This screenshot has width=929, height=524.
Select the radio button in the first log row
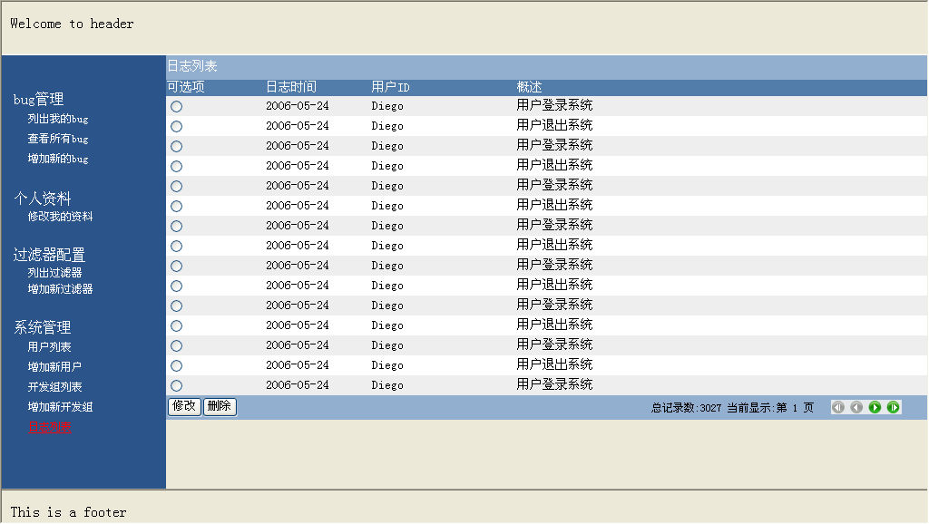(x=177, y=107)
